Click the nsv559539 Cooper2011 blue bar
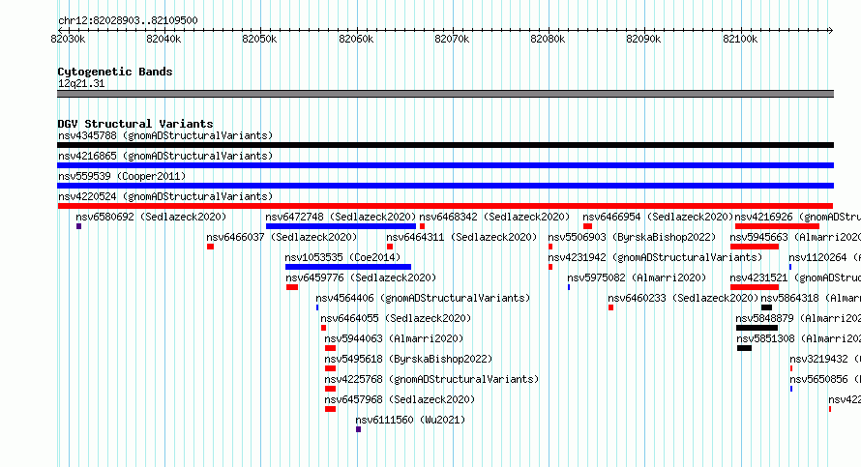The width and height of the screenshot is (861, 467). (x=445, y=186)
